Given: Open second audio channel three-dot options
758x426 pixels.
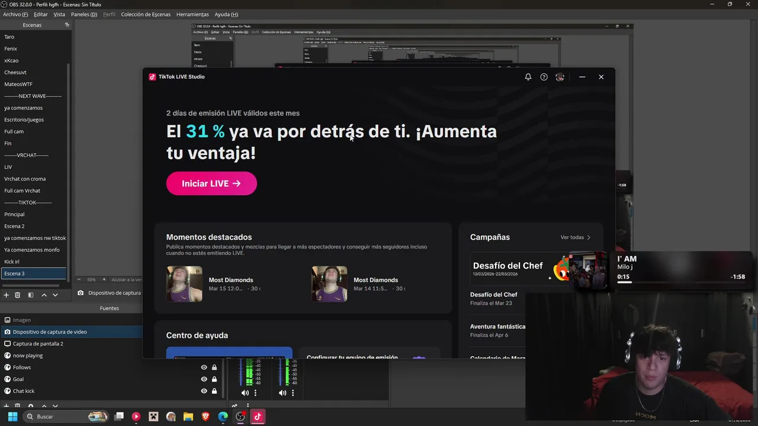Looking at the screenshot, I should 293,393.
